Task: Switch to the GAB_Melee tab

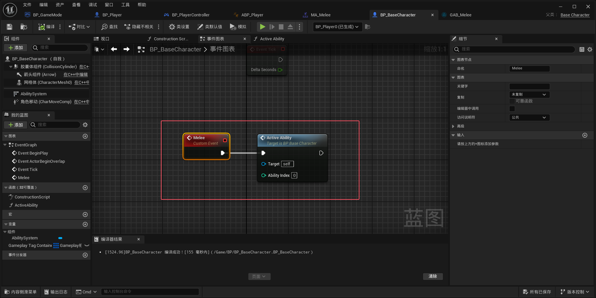Action: pyautogui.click(x=460, y=15)
